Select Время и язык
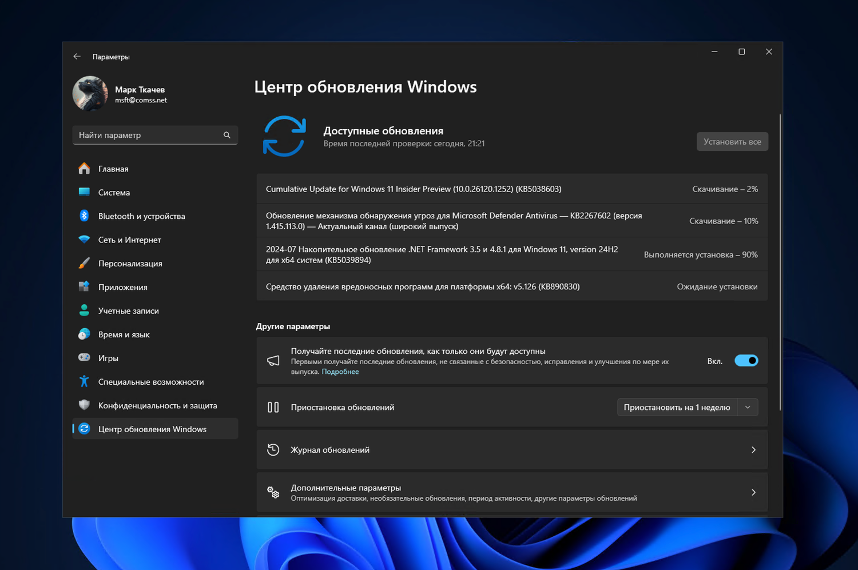Screen dimensions: 858x570 [x=155, y=334]
